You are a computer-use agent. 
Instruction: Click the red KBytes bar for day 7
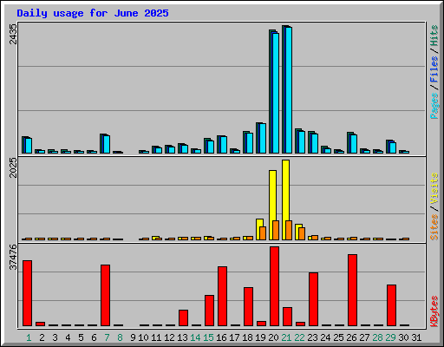tap(106, 295)
